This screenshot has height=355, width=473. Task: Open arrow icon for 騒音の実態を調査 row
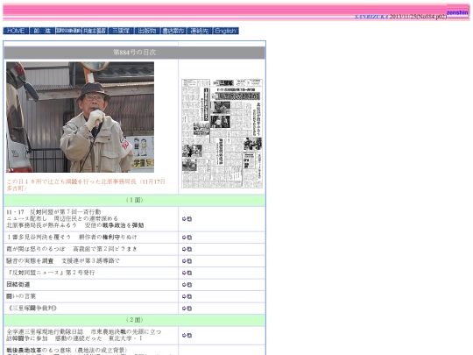click(187, 261)
